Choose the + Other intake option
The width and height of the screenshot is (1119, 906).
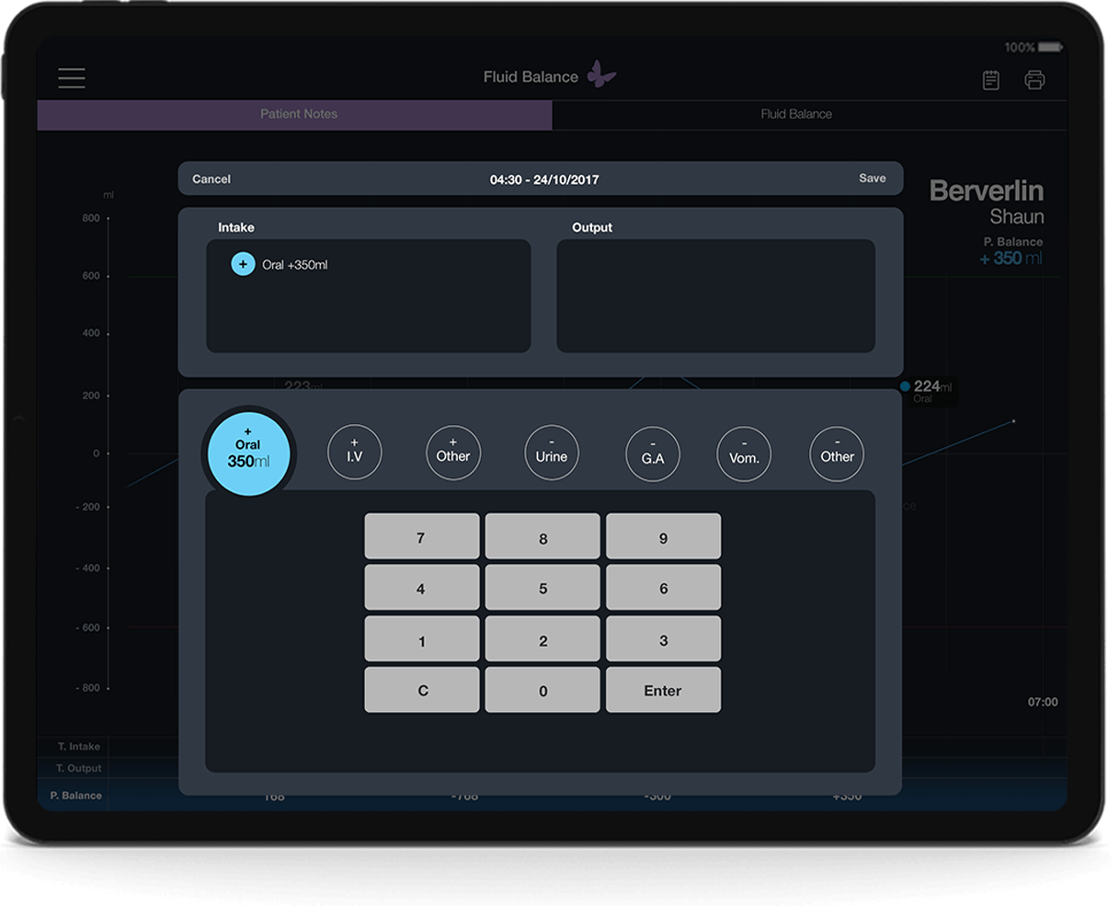click(x=453, y=452)
